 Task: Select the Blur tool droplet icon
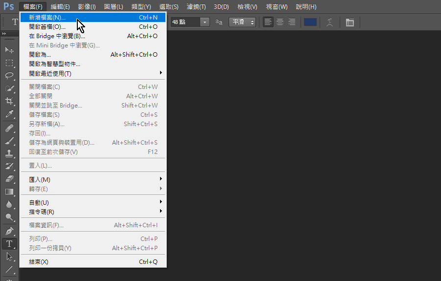coord(9,204)
